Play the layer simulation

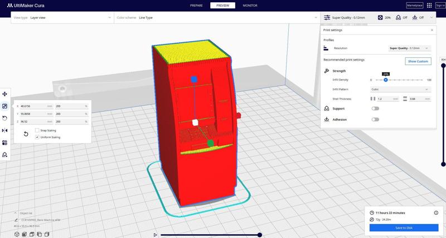click(155, 235)
